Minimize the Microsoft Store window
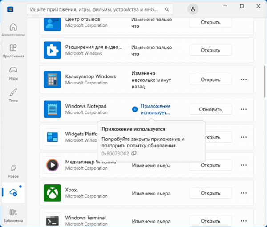This screenshot has height=227, width=267. [x=226, y=6]
